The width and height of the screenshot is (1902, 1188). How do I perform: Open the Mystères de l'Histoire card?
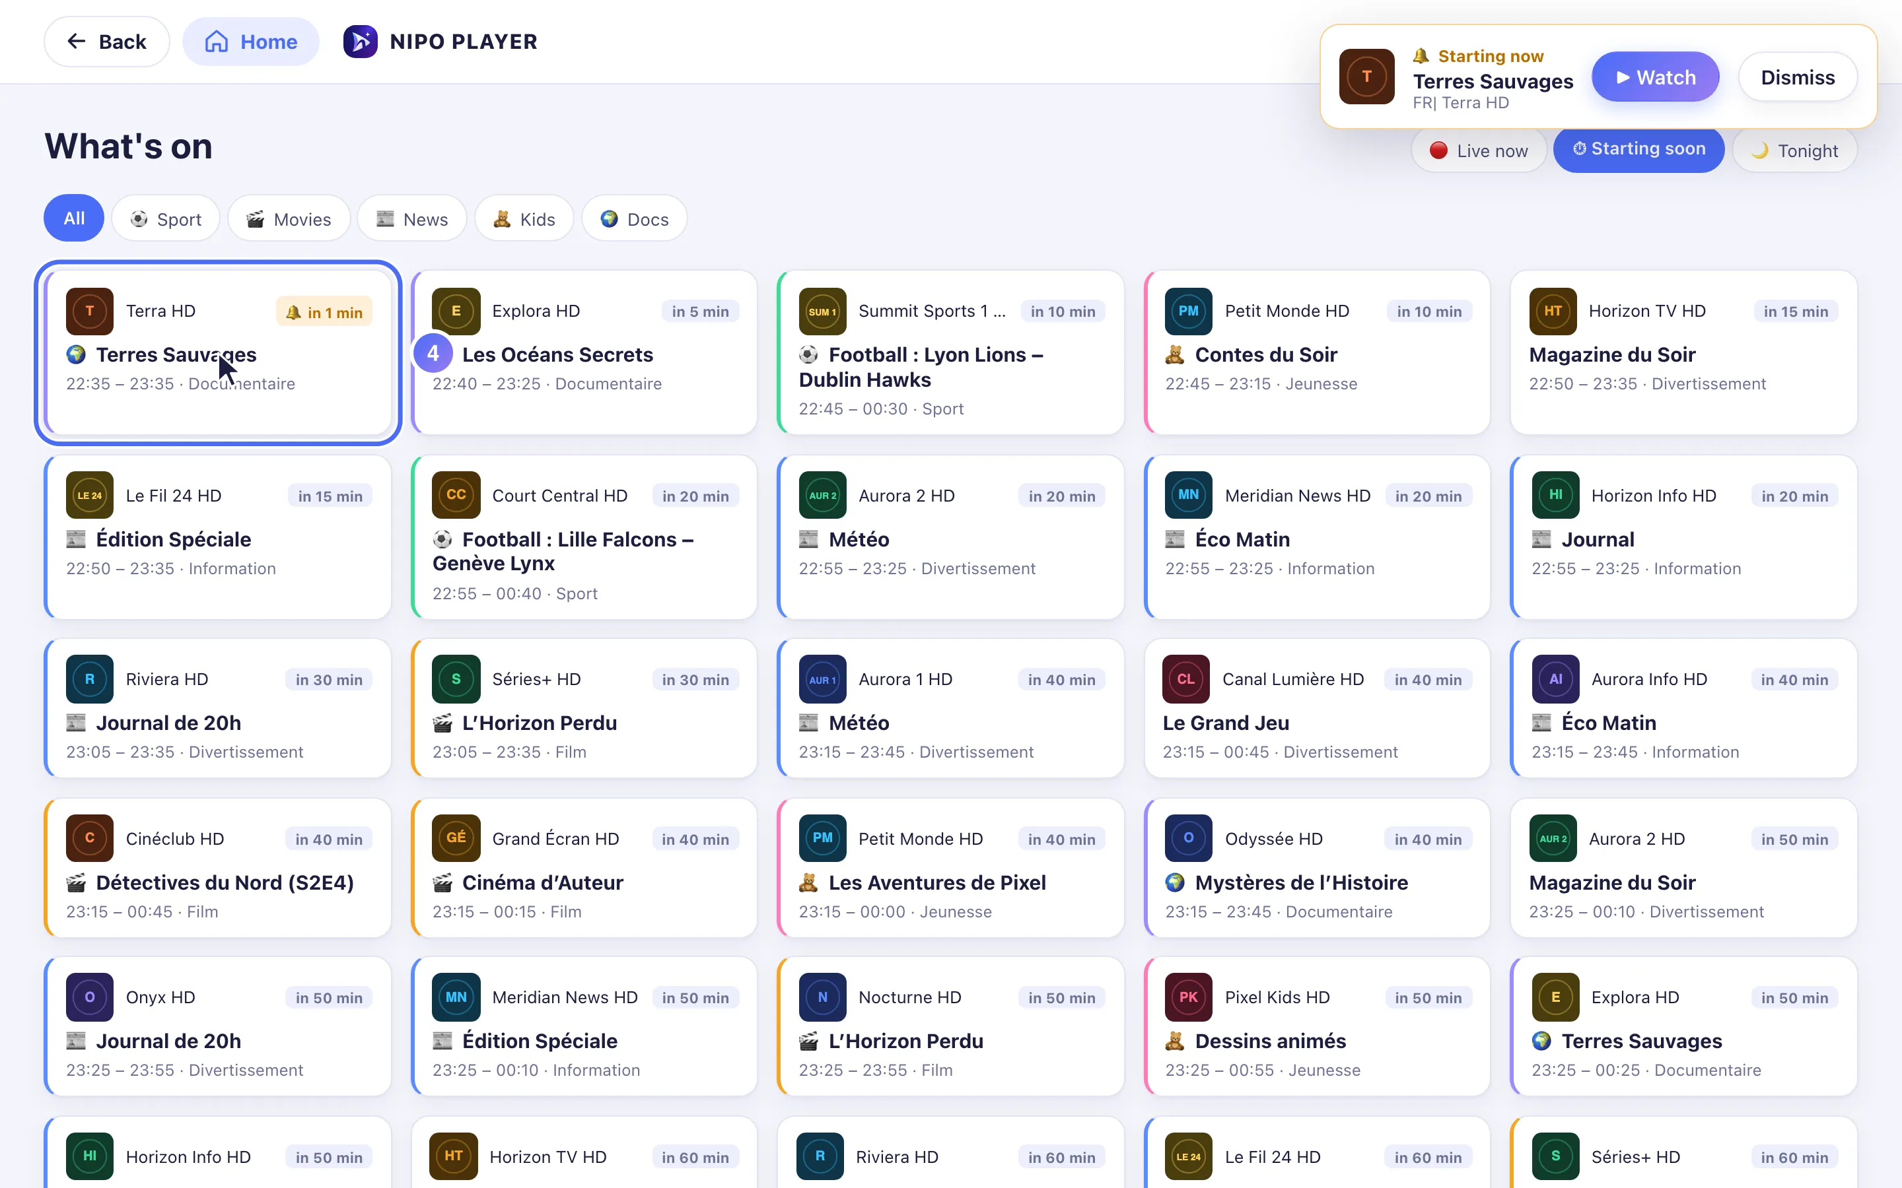pos(1316,867)
